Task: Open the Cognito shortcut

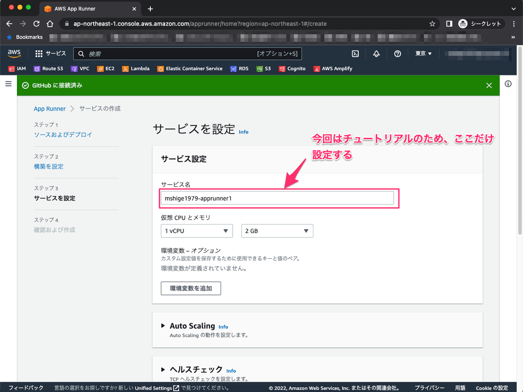Action: tap(292, 69)
